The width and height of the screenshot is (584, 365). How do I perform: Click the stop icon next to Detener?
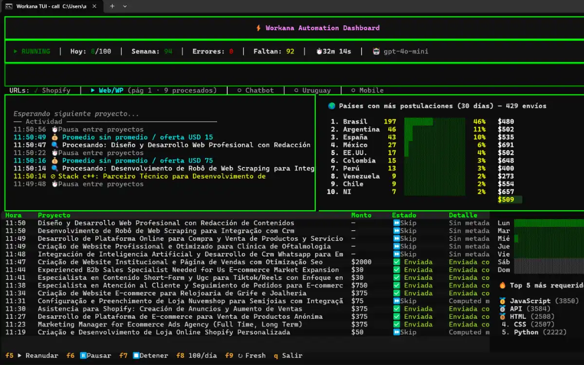[136, 355]
